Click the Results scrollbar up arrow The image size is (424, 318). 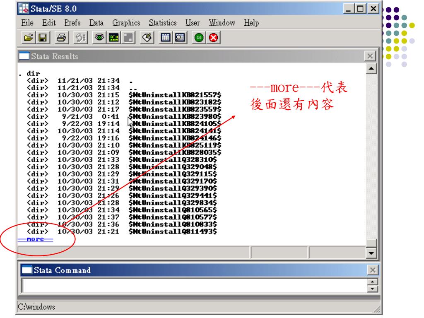click(371, 69)
